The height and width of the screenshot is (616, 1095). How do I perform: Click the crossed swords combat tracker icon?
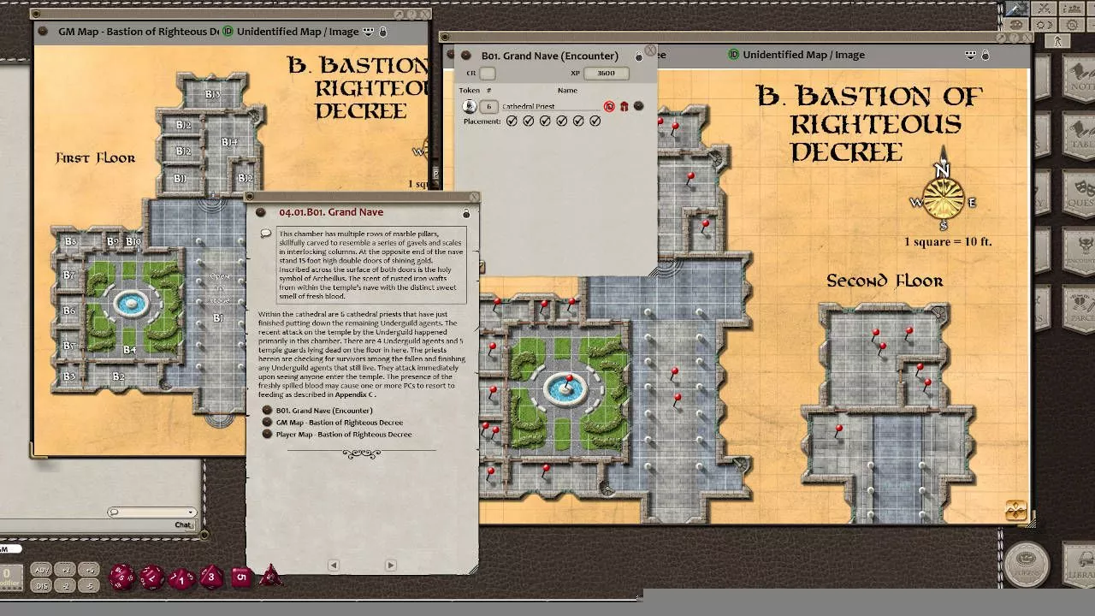pyautogui.click(x=1043, y=9)
